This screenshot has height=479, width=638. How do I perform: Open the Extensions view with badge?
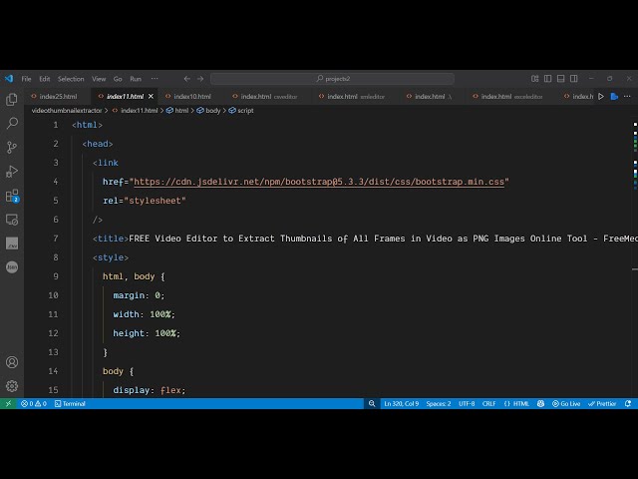12,196
